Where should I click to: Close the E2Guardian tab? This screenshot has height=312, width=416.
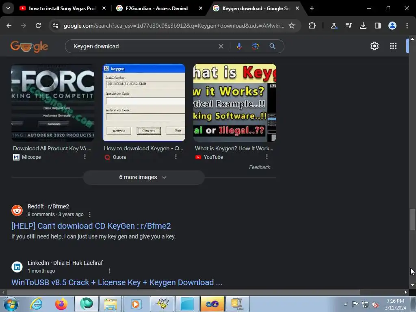coord(201,9)
